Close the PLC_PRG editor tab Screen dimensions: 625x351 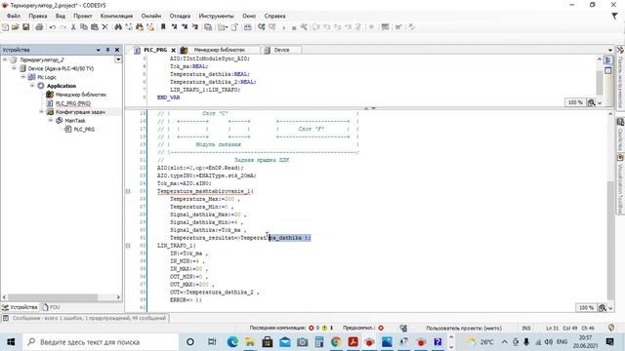point(174,50)
